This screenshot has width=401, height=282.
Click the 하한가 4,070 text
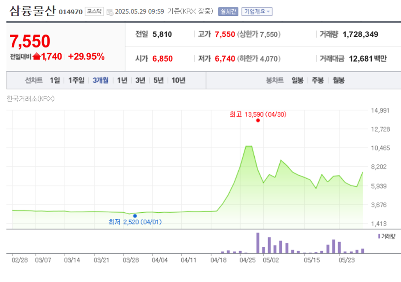(259, 59)
